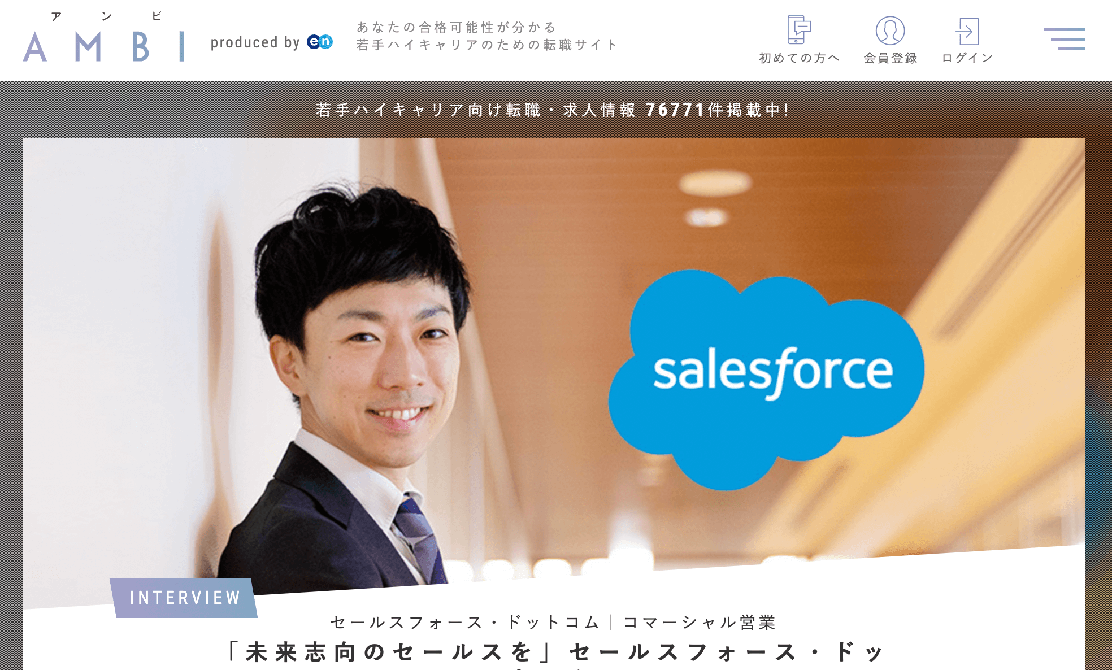Click the produced by text
Image resolution: width=1112 pixels, height=670 pixels.
click(255, 42)
